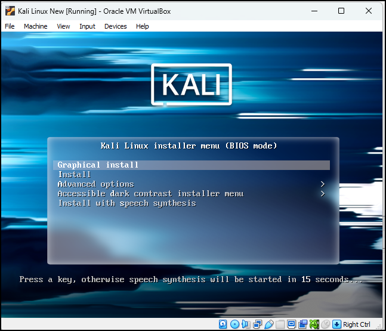Click the USB devices status icon
Viewport: 386px width, 331px height.
coord(269,324)
